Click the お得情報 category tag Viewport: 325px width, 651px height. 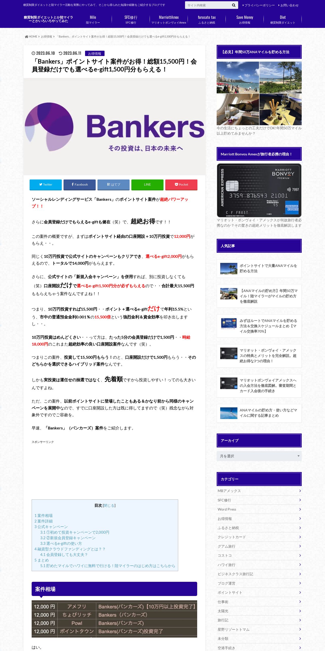pyautogui.click(x=95, y=53)
